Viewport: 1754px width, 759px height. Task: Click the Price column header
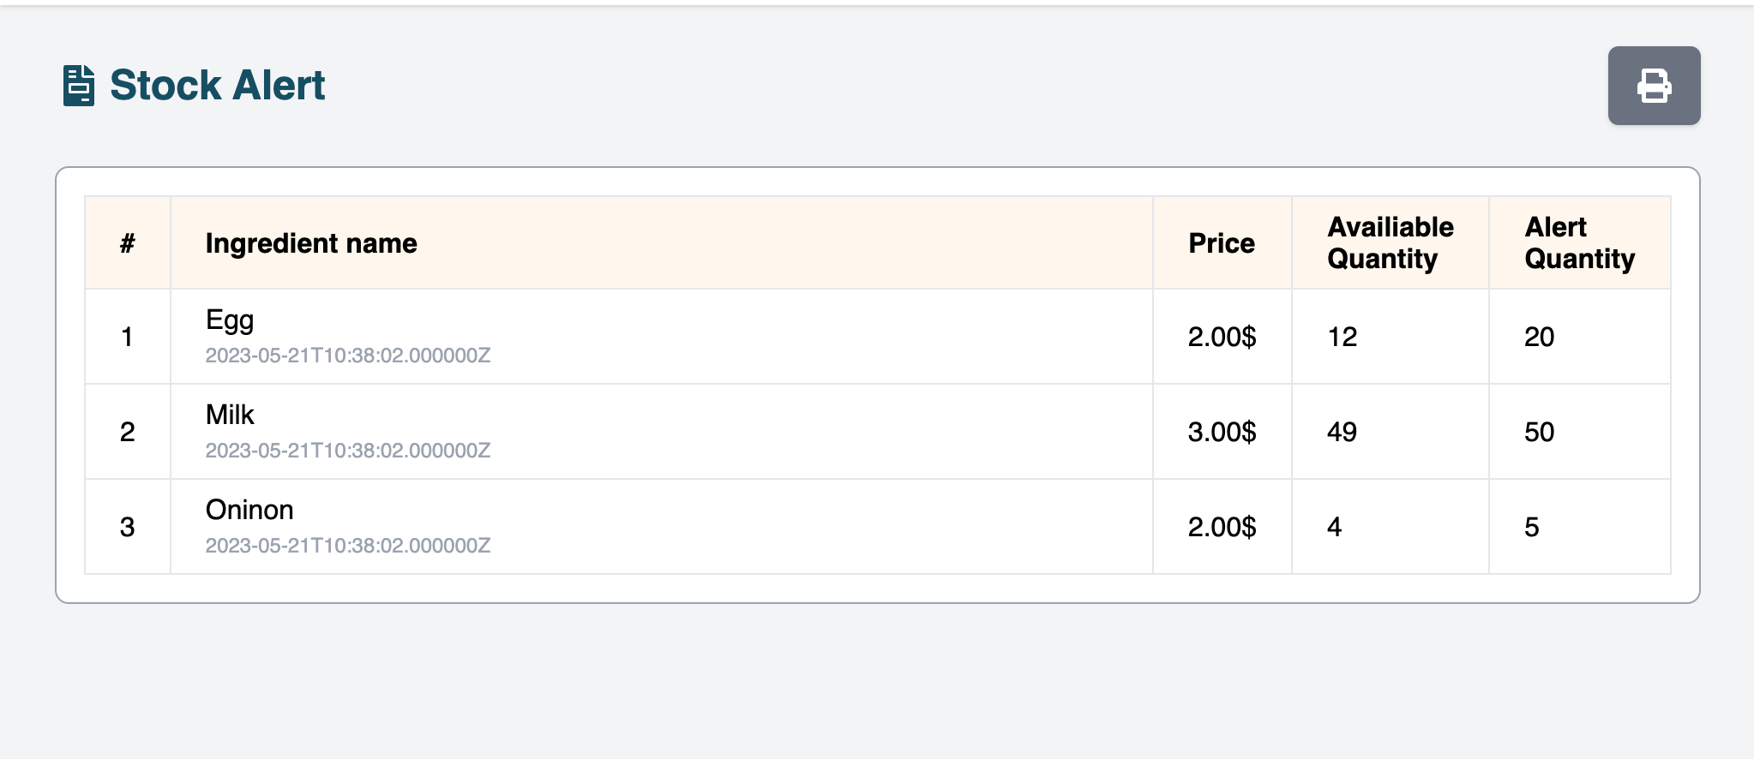pyautogui.click(x=1222, y=243)
